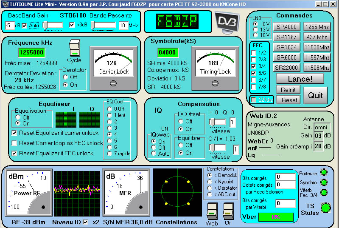The height and width of the screenshot is (228, 339).
Task: Click the MER dB meter
Action: pyautogui.click(x=126, y=193)
